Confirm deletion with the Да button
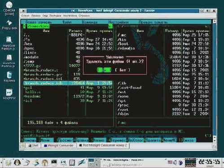 click(x=104, y=70)
